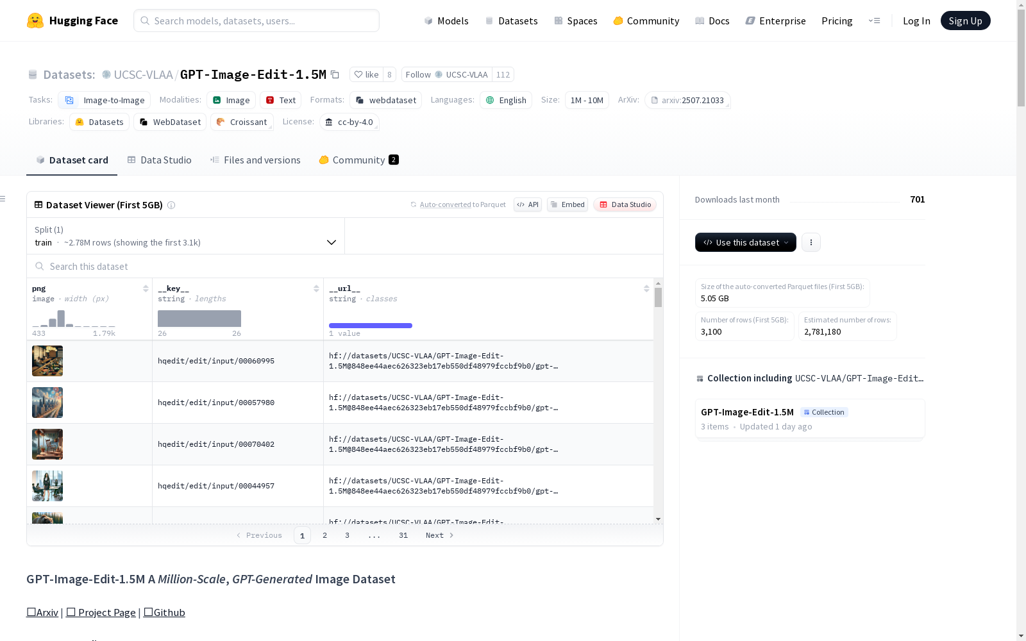The image size is (1026, 641).
Task: Open Spaces in the top navigation
Action: [x=576, y=21]
